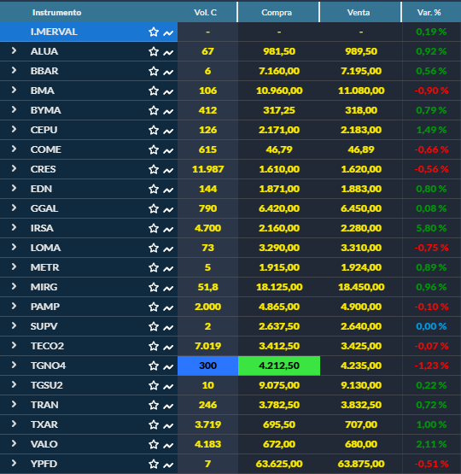Open PAMP chart icon

168,307
